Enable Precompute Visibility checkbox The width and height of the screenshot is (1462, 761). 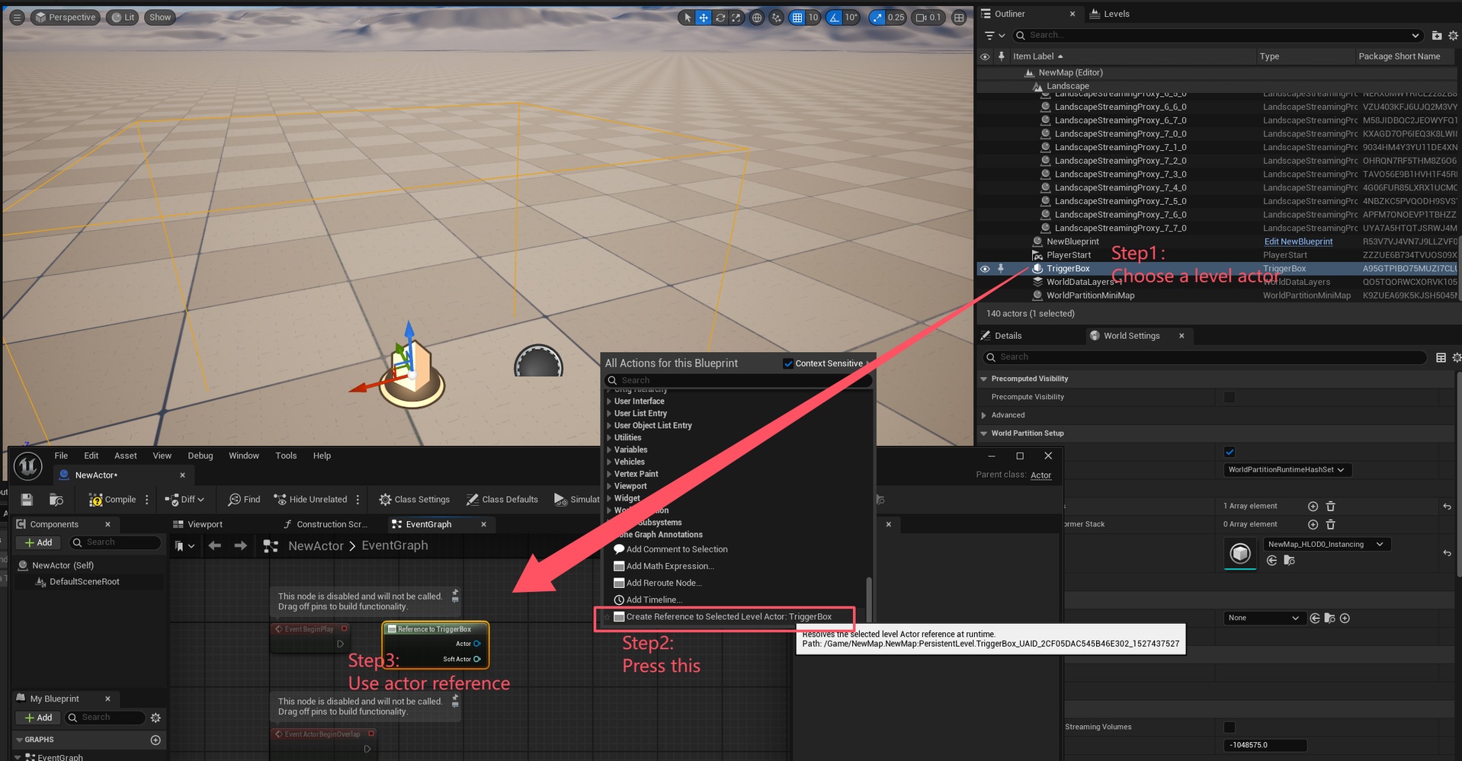point(1229,397)
